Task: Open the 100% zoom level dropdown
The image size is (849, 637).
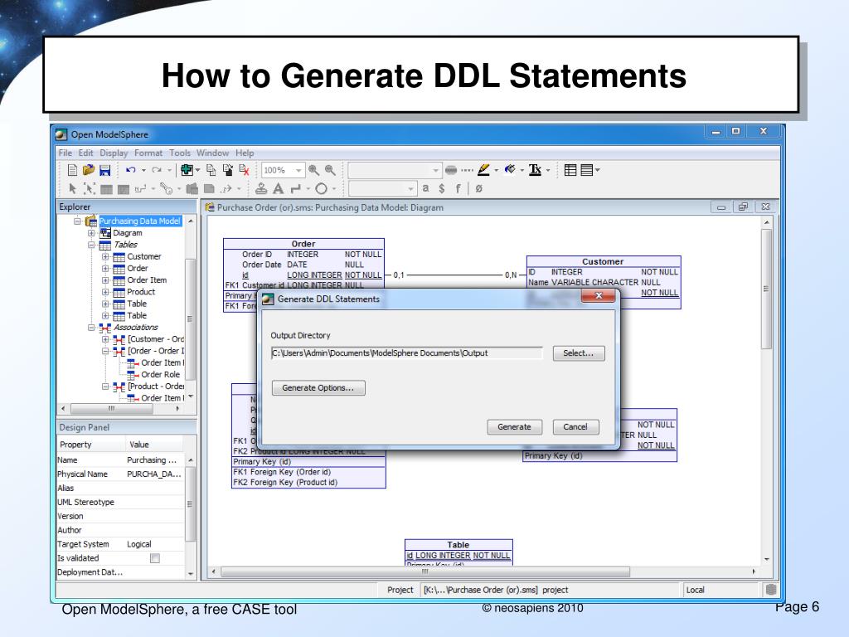Action: pyautogui.click(x=298, y=170)
